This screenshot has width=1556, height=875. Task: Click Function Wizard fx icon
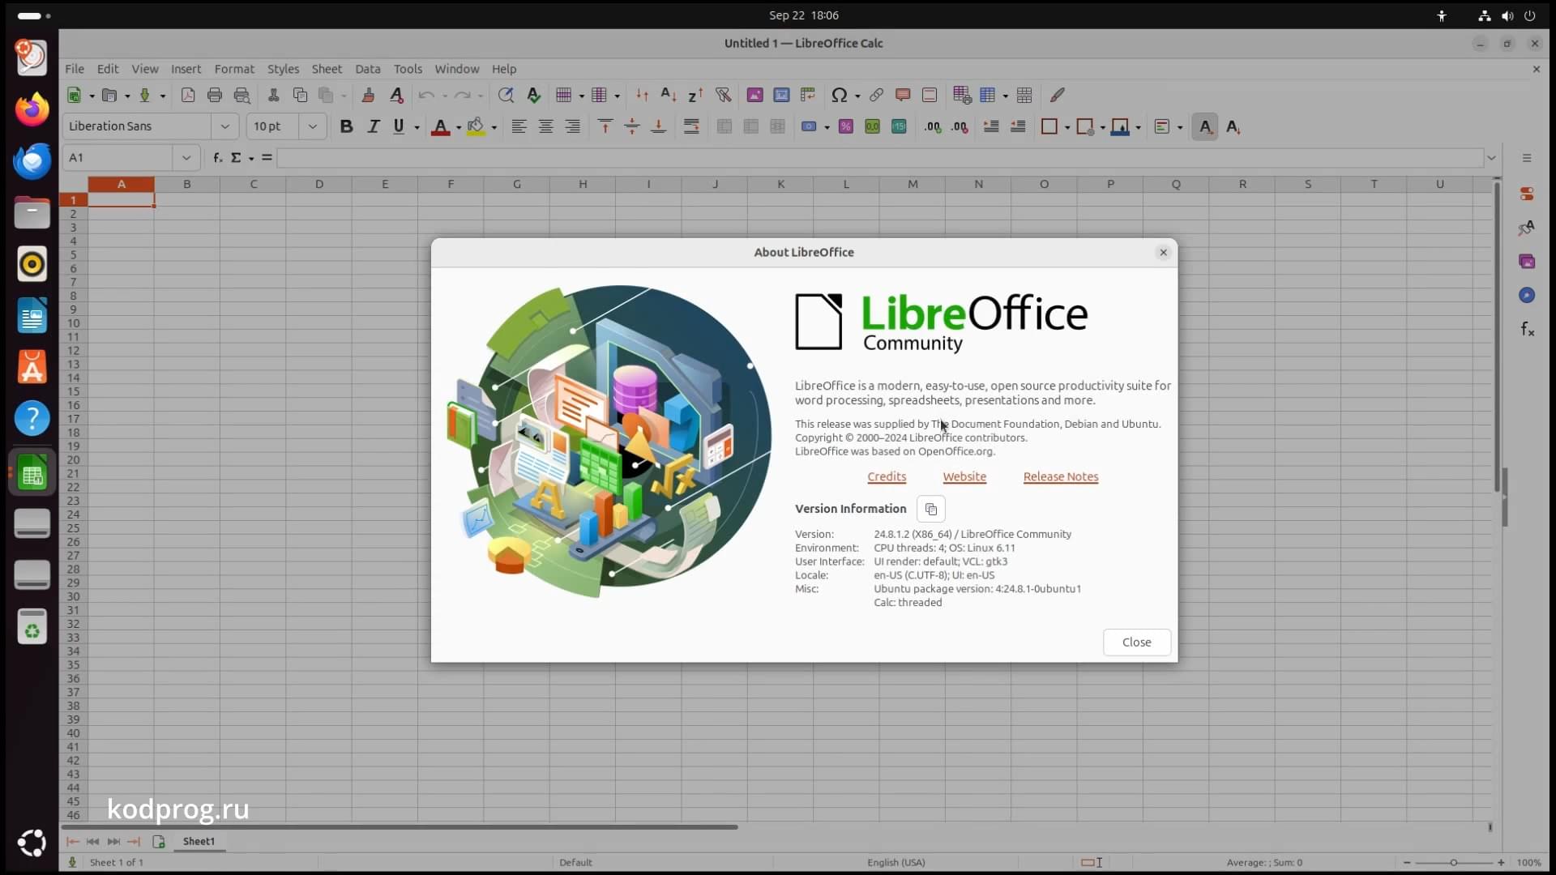217,158
